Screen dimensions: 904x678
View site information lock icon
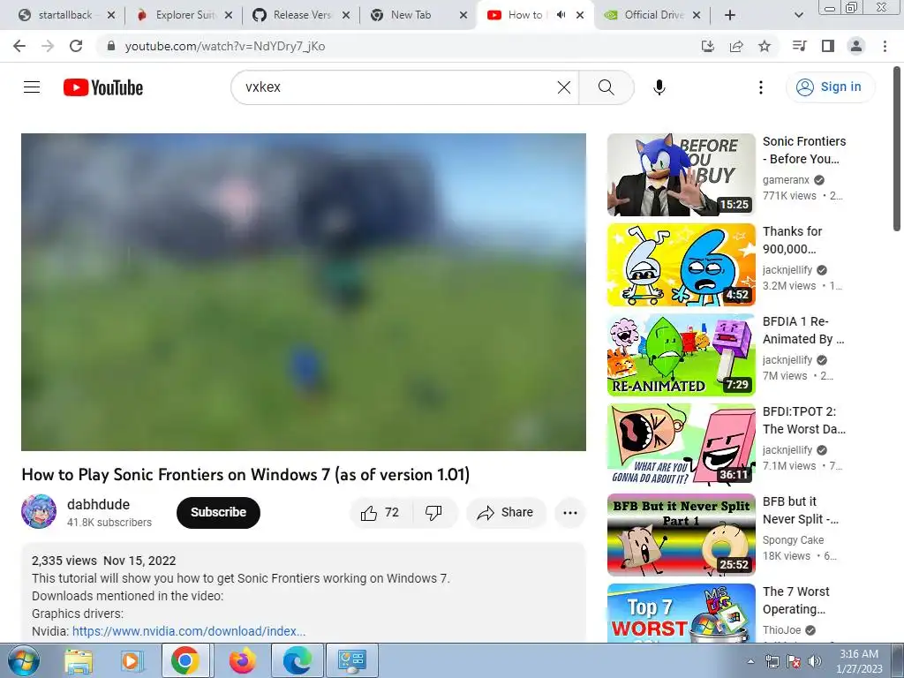(111, 46)
